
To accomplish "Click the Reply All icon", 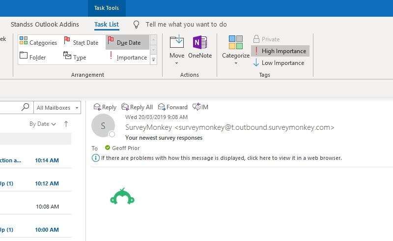I will coord(125,107).
